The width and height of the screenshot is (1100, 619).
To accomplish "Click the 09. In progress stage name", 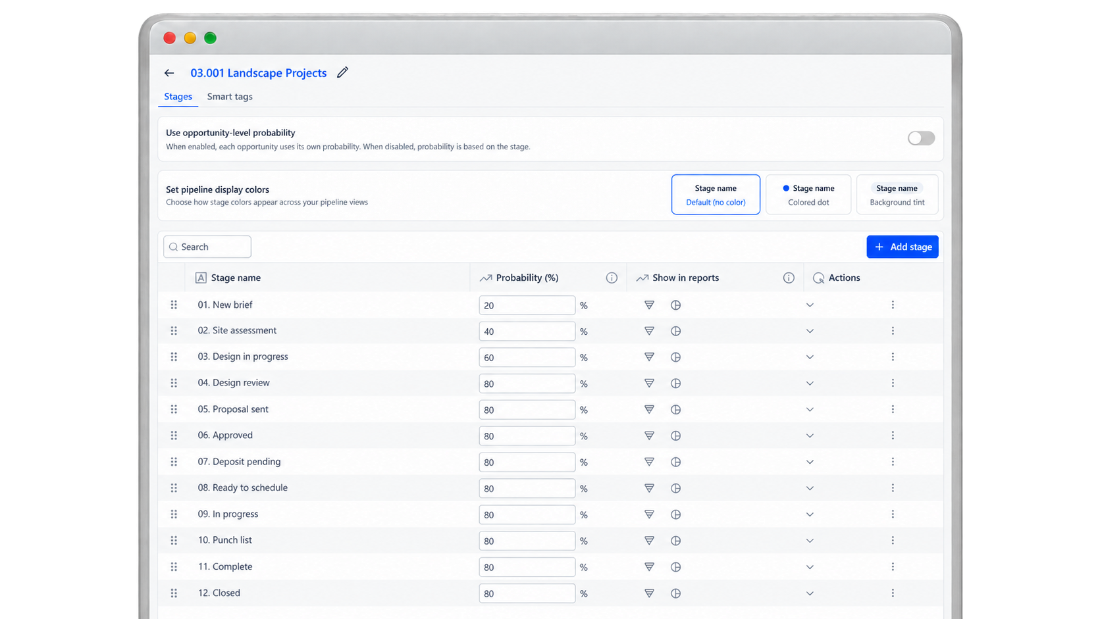I will pyautogui.click(x=228, y=514).
